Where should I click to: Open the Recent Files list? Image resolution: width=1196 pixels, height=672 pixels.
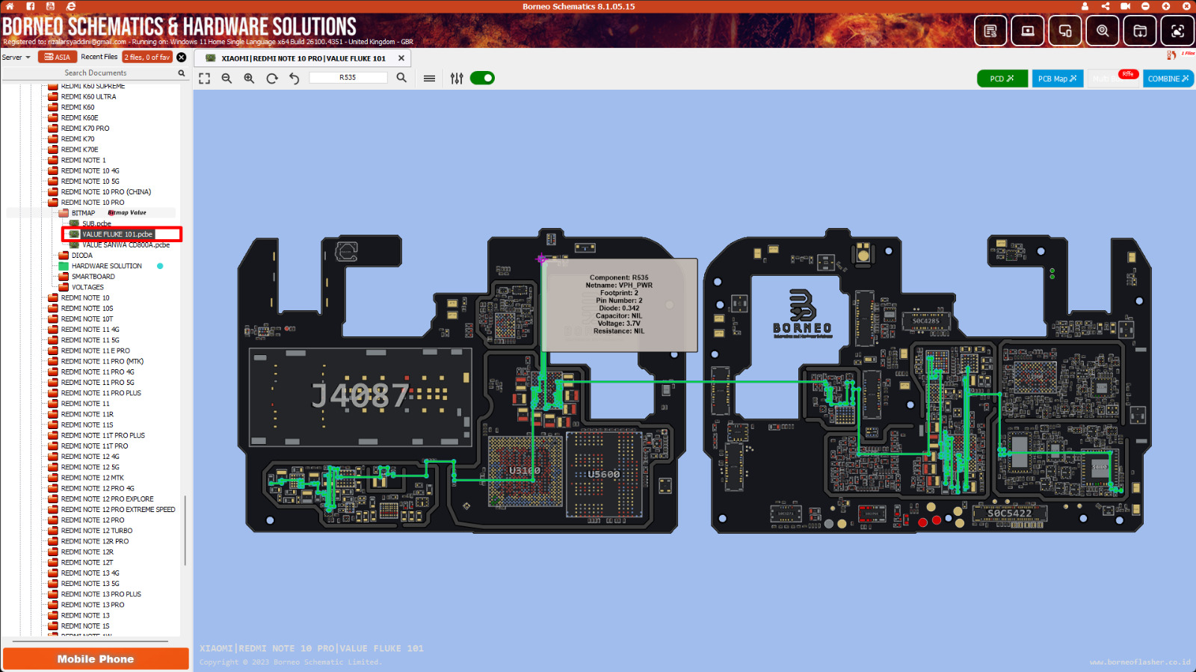coord(99,57)
